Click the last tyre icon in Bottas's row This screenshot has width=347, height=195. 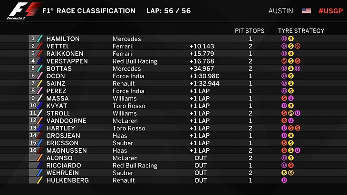(x=297, y=69)
